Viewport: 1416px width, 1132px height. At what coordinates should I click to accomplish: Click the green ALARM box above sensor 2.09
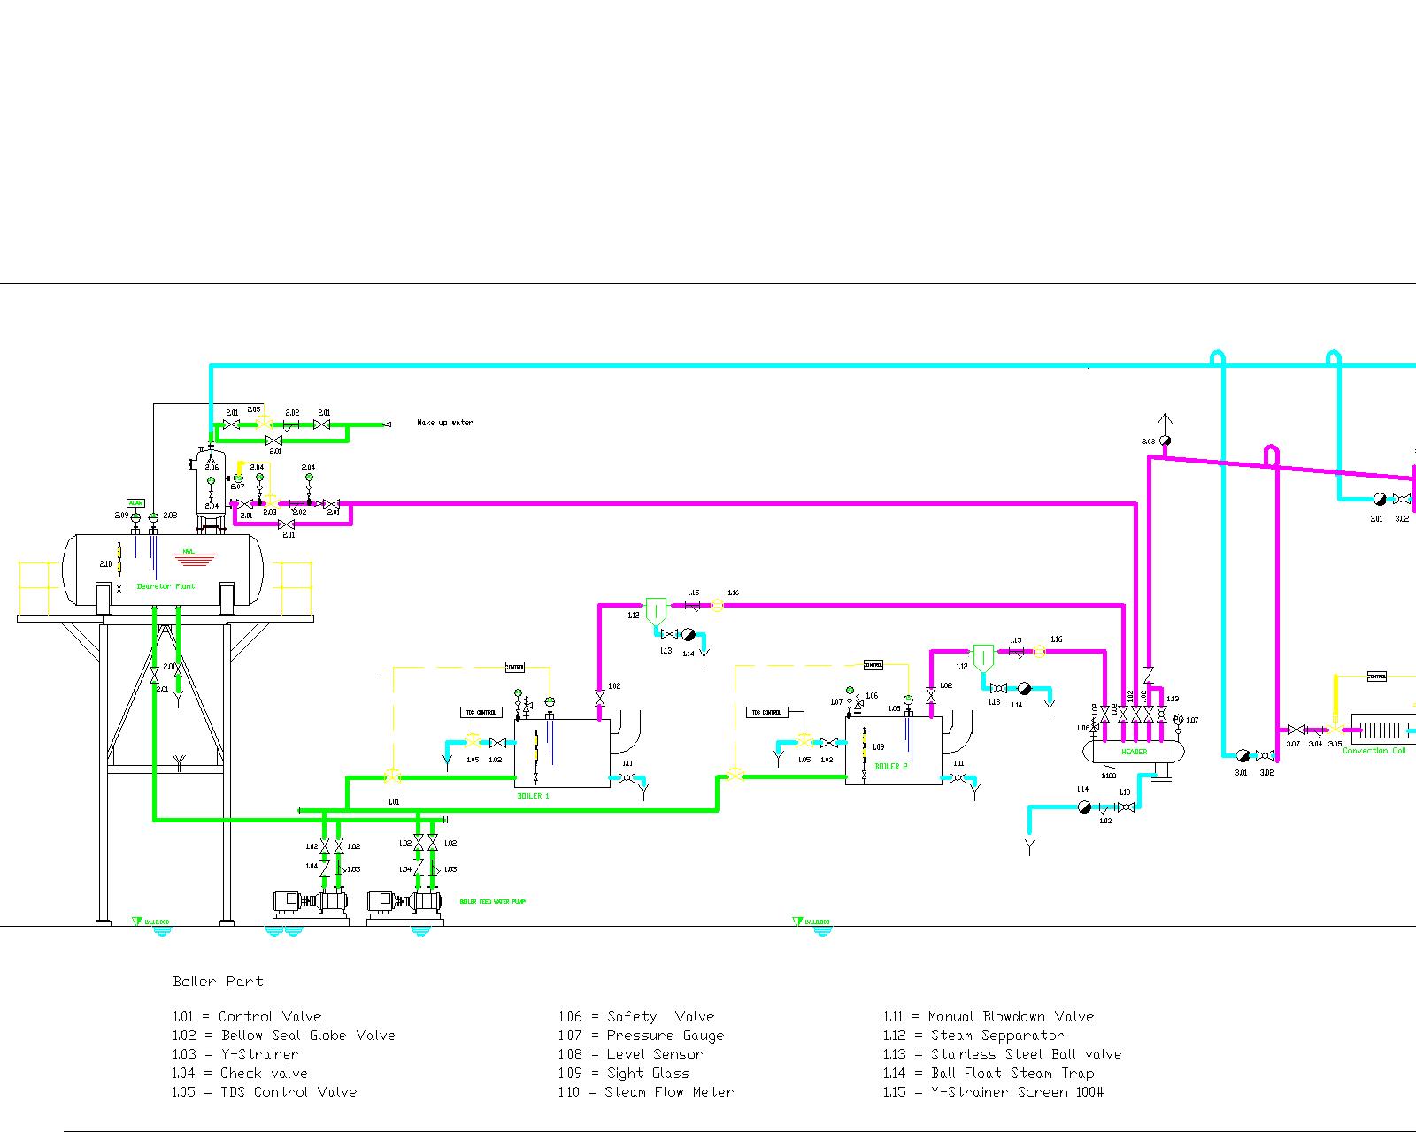(135, 502)
